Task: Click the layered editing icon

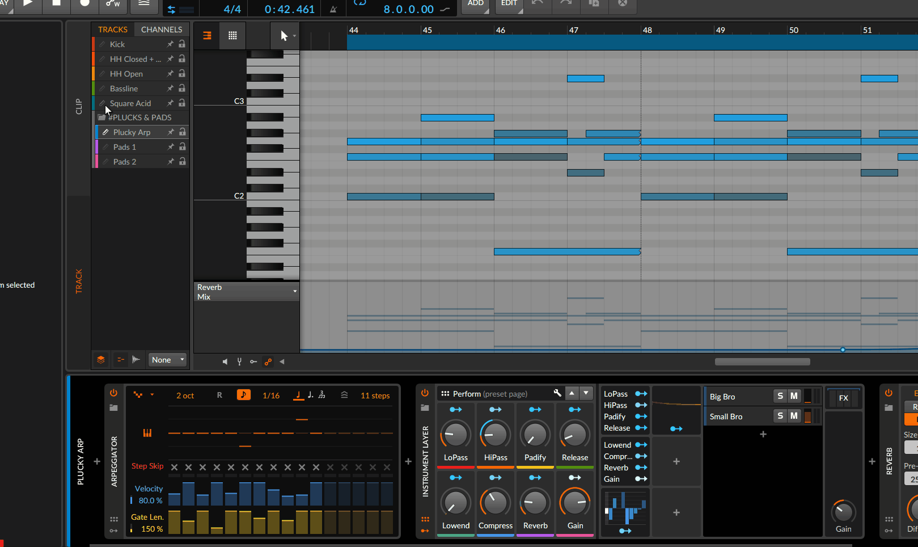Action: pyautogui.click(x=101, y=360)
